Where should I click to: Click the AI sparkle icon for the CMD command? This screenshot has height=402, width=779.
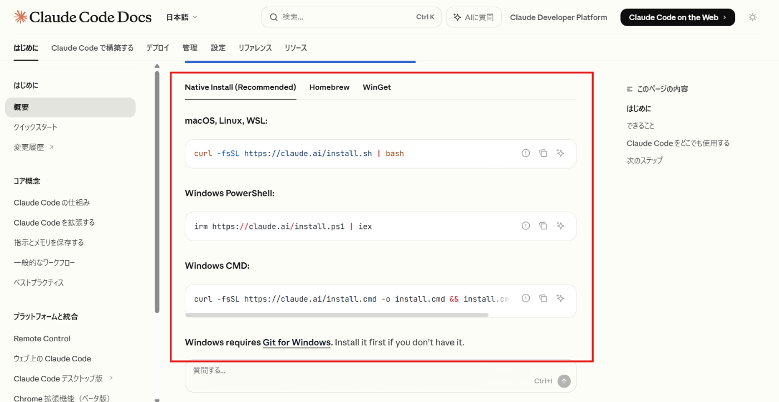point(560,298)
